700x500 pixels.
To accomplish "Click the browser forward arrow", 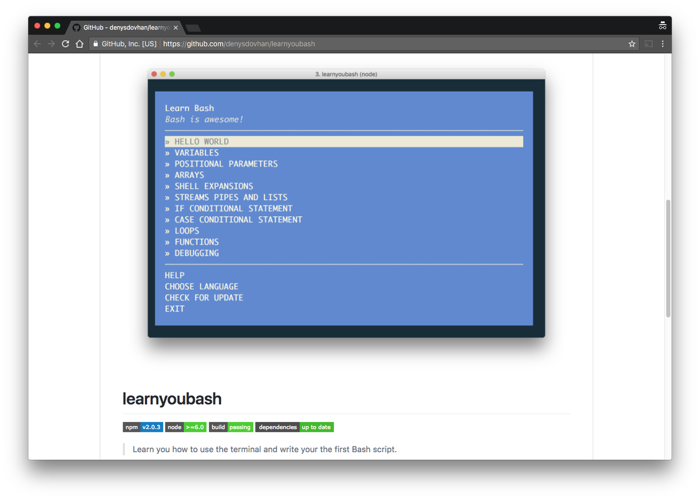I will tap(51, 44).
